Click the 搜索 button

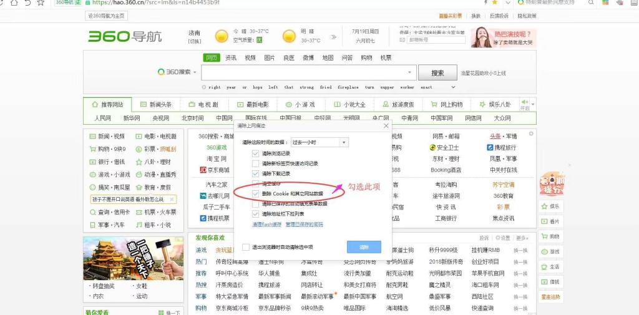[437, 73]
